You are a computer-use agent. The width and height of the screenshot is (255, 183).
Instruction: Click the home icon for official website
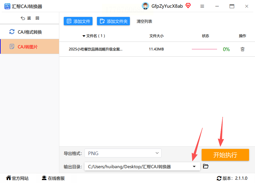[x=9, y=178]
